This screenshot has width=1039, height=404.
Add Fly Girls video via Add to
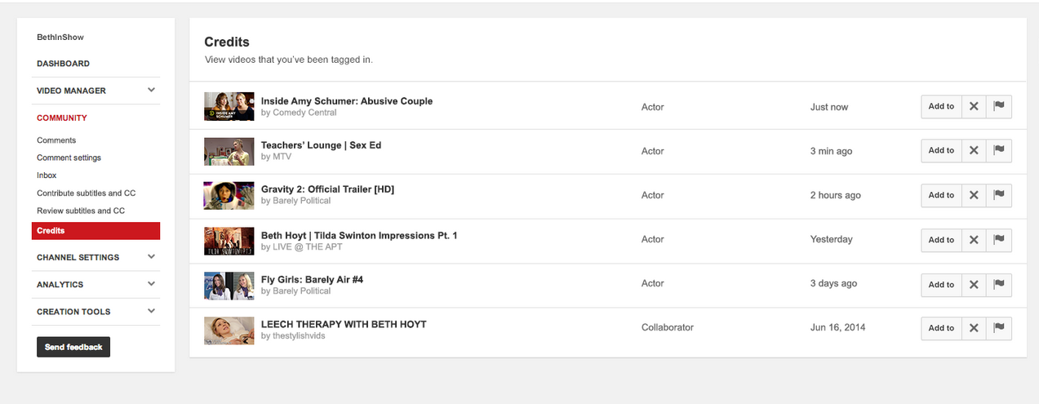coord(941,285)
